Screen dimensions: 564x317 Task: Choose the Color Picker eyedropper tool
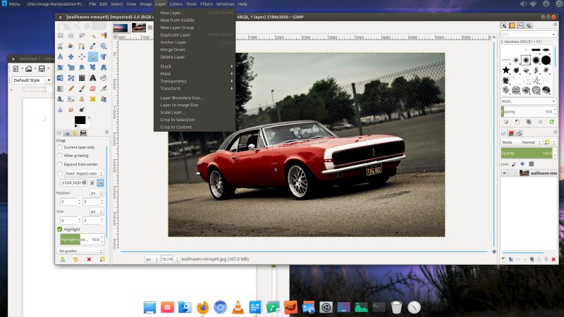[x=92, y=46]
